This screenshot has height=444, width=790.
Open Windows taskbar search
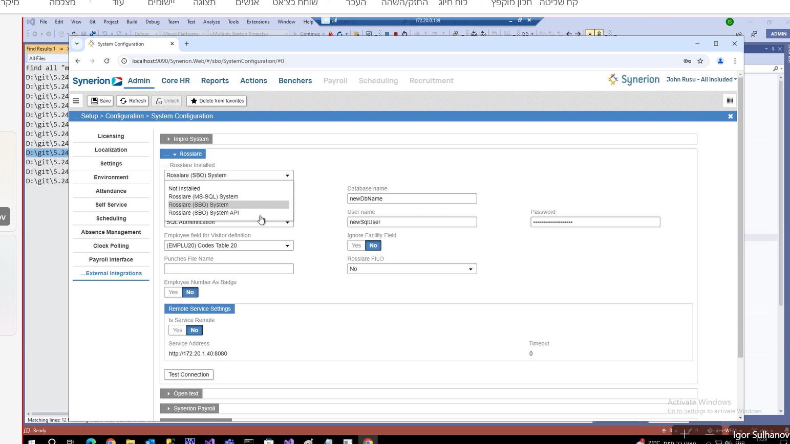pyautogui.click(x=52, y=441)
